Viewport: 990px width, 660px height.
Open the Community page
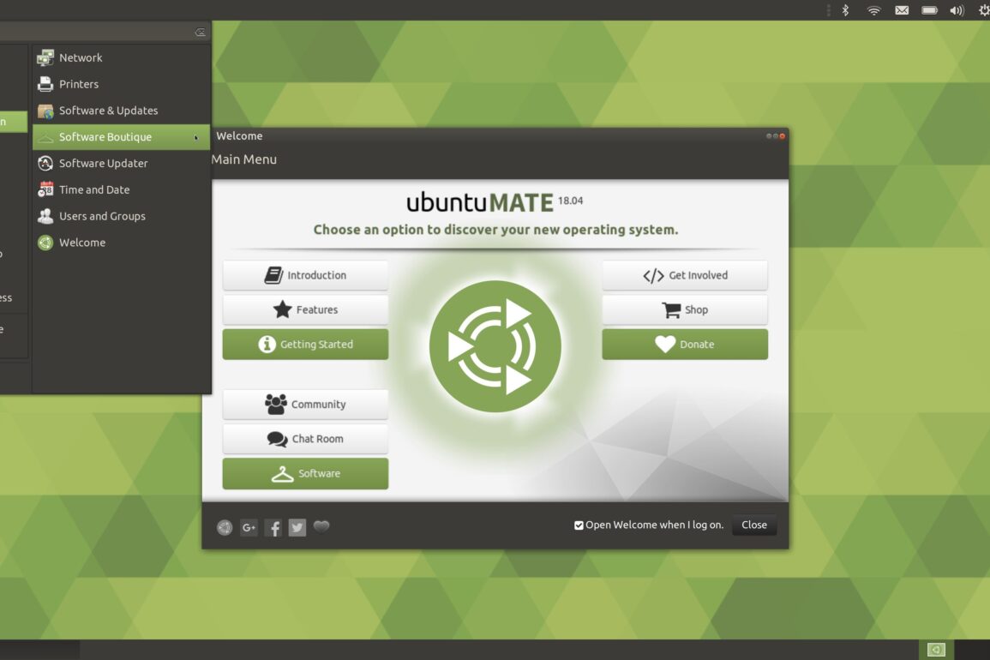[x=306, y=405]
